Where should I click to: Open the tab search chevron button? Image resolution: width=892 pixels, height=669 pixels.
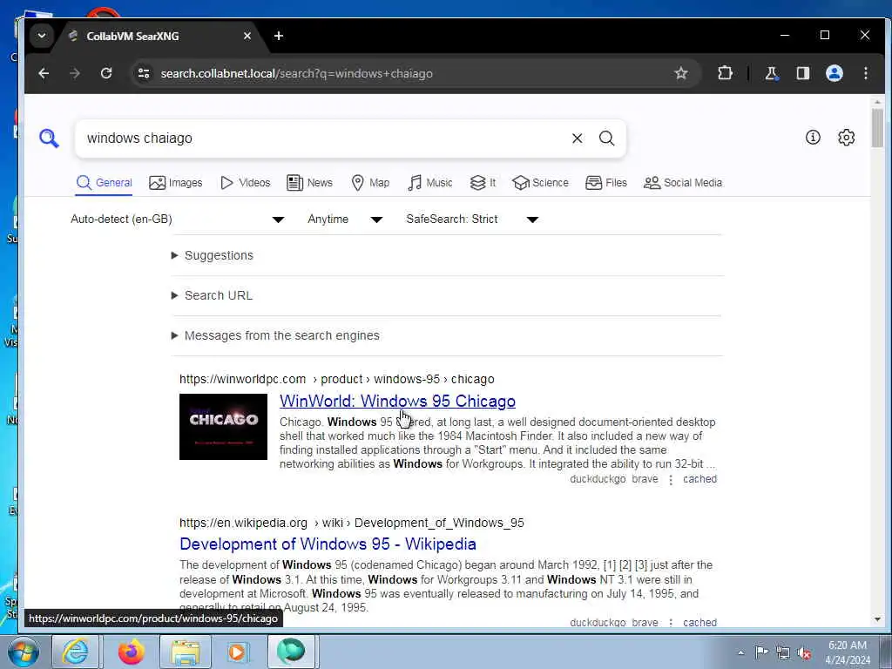coord(42,36)
